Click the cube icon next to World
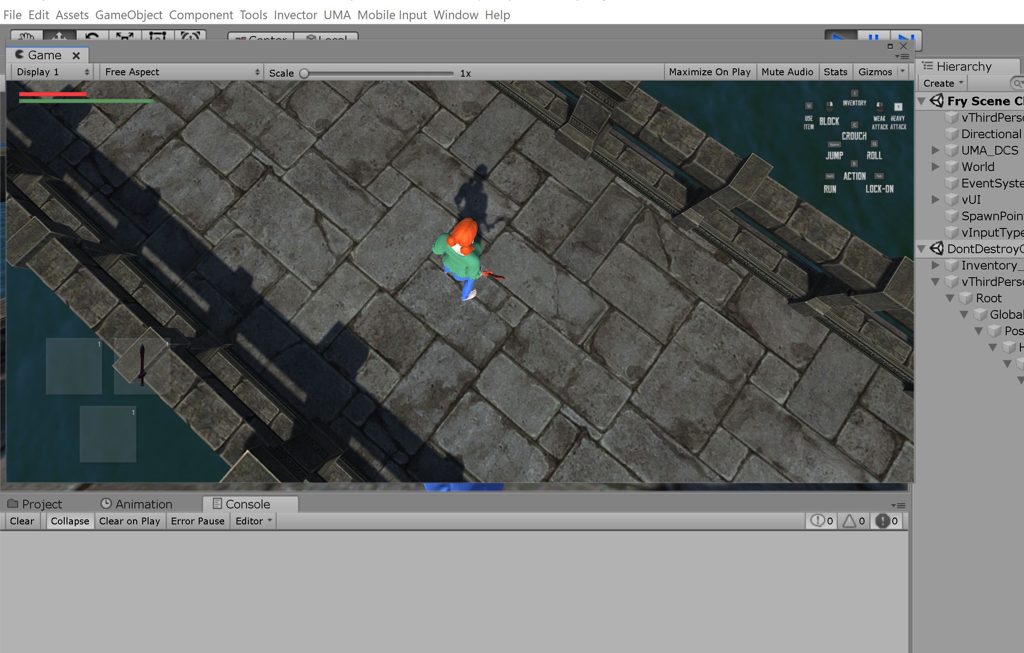This screenshot has height=653, width=1024. pyautogui.click(x=952, y=166)
